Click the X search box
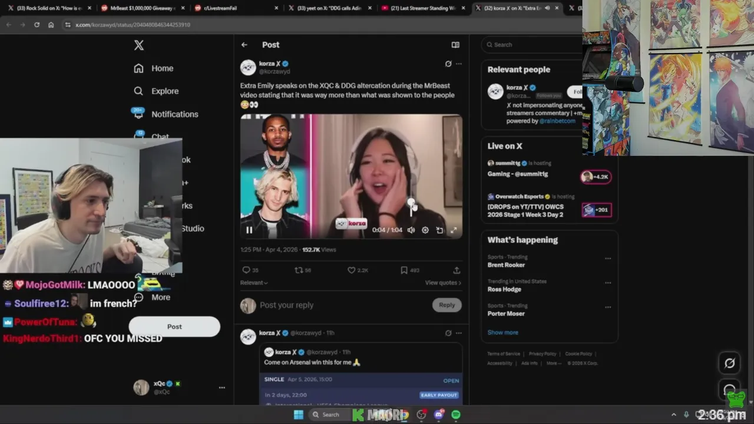 click(532, 45)
